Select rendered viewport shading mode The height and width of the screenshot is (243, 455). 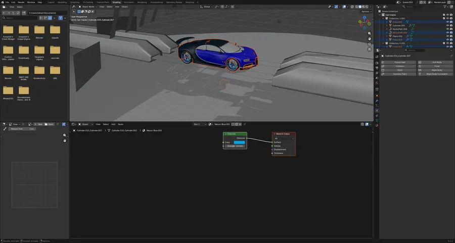click(367, 7)
